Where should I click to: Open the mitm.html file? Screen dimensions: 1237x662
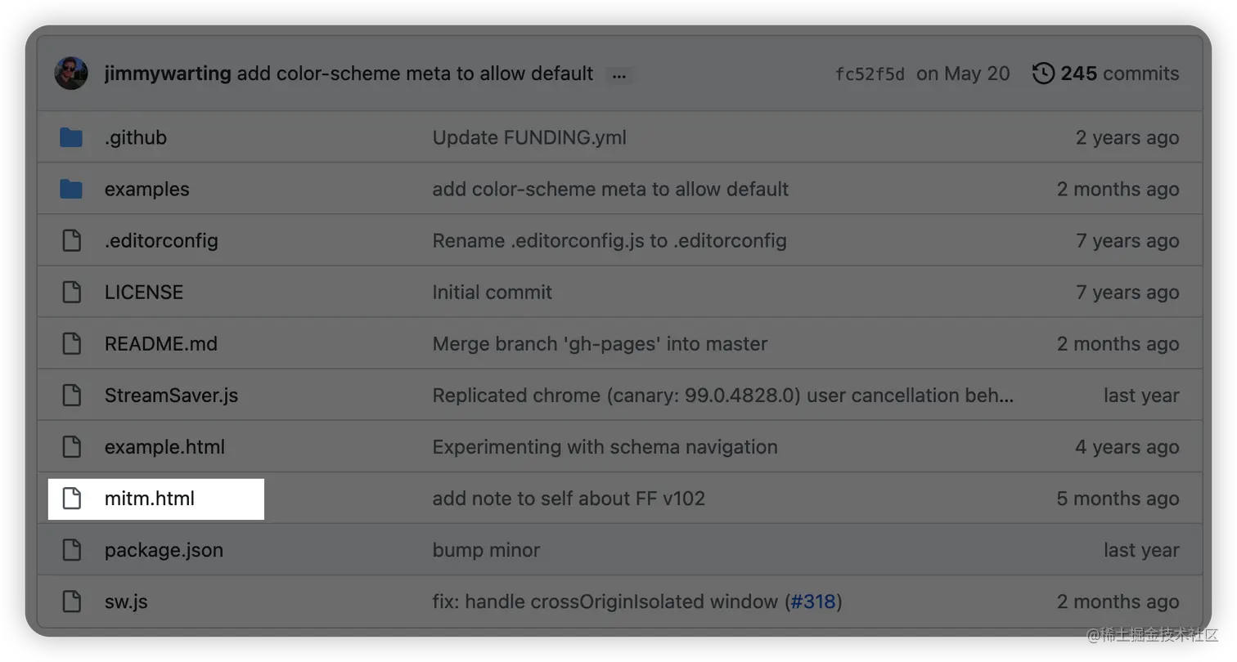pyautogui.click(x=150, y=498)
